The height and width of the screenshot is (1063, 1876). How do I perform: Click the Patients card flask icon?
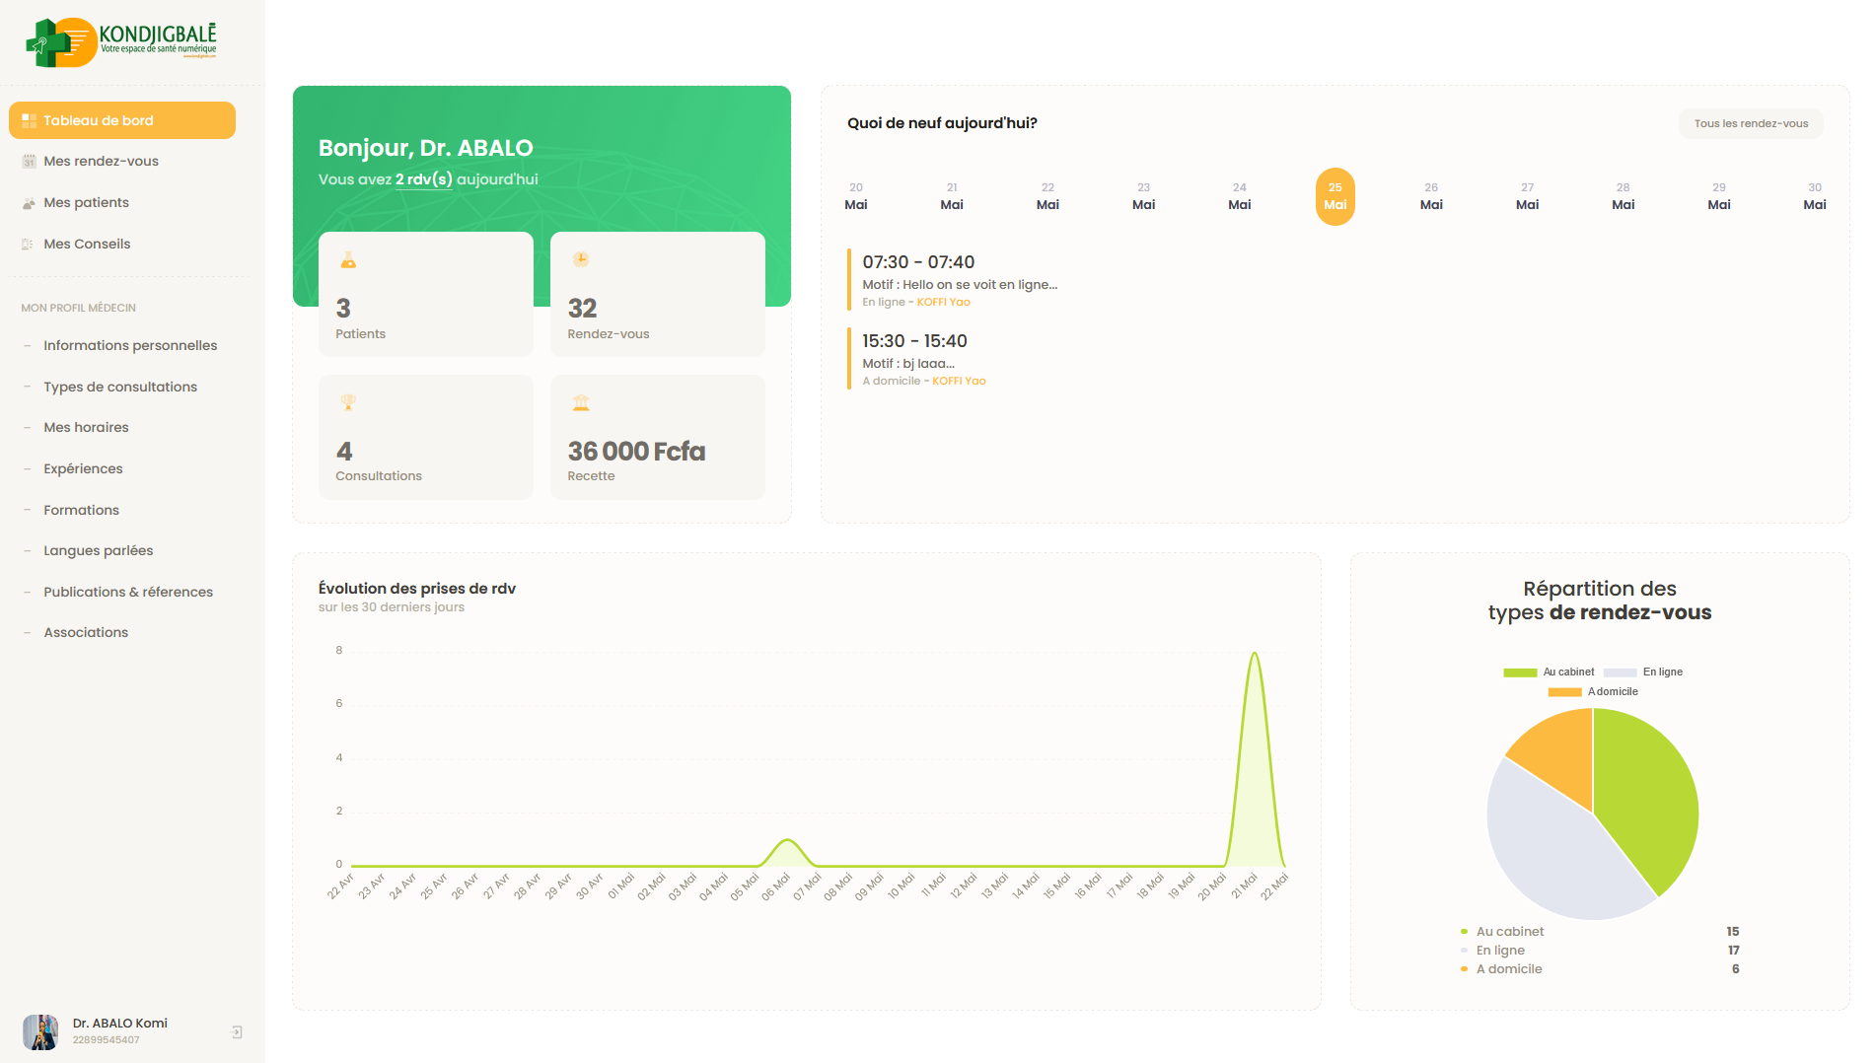pyautogui.click(x=348, y=260)
